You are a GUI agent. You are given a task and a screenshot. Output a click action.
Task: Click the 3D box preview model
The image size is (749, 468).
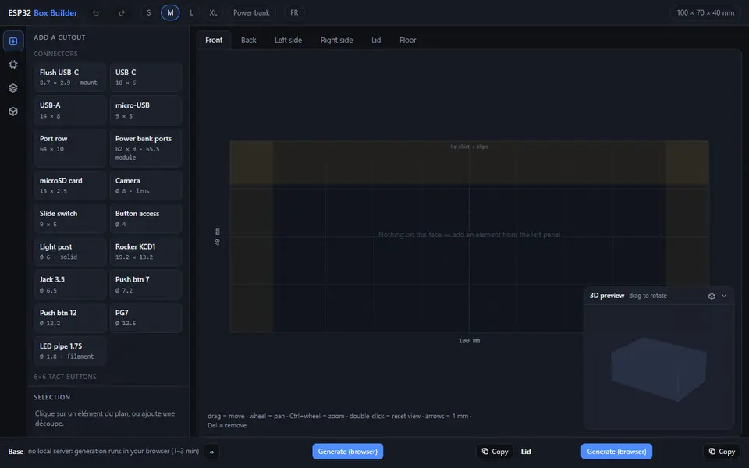click(658, 368)
